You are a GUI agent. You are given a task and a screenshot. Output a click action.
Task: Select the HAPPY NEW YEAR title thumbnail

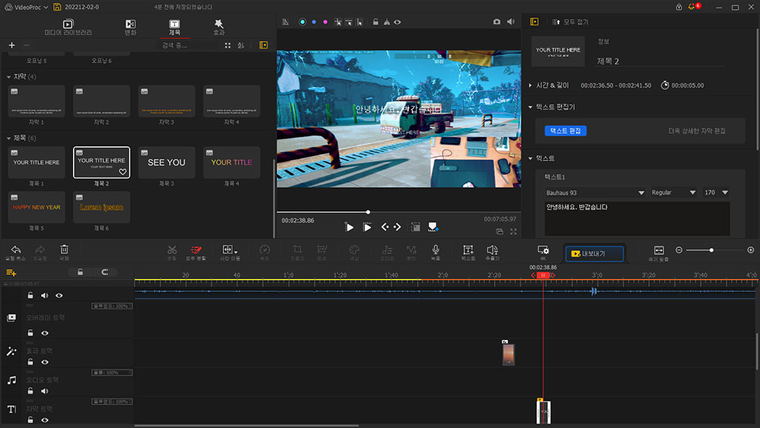pyautogui.click(x=36, y=207)
